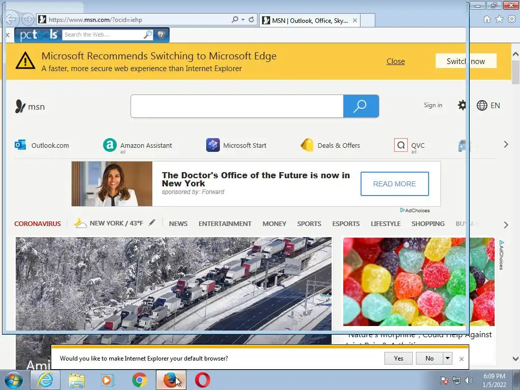Open the CORONAVIRUS category

pos(38,223)
